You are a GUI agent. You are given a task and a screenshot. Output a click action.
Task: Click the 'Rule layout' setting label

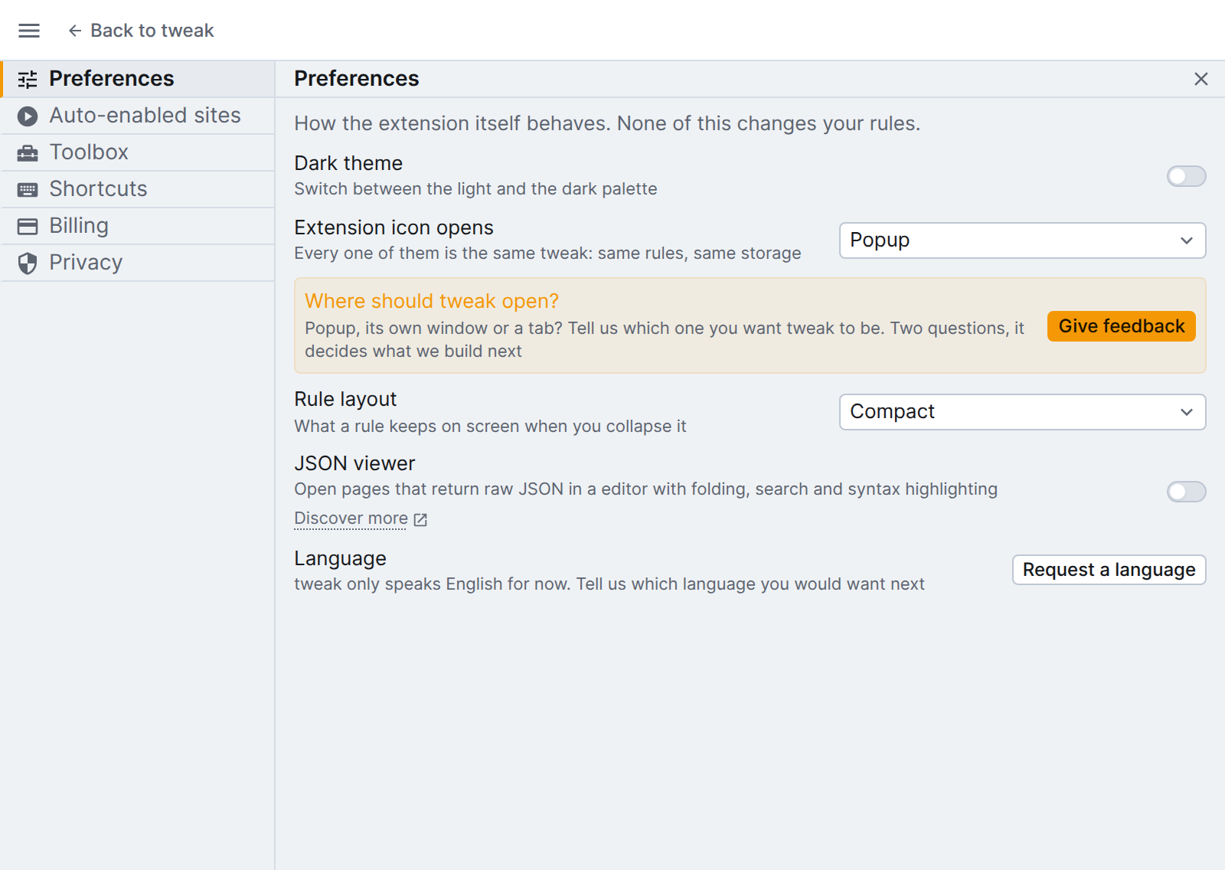point(345,399)
